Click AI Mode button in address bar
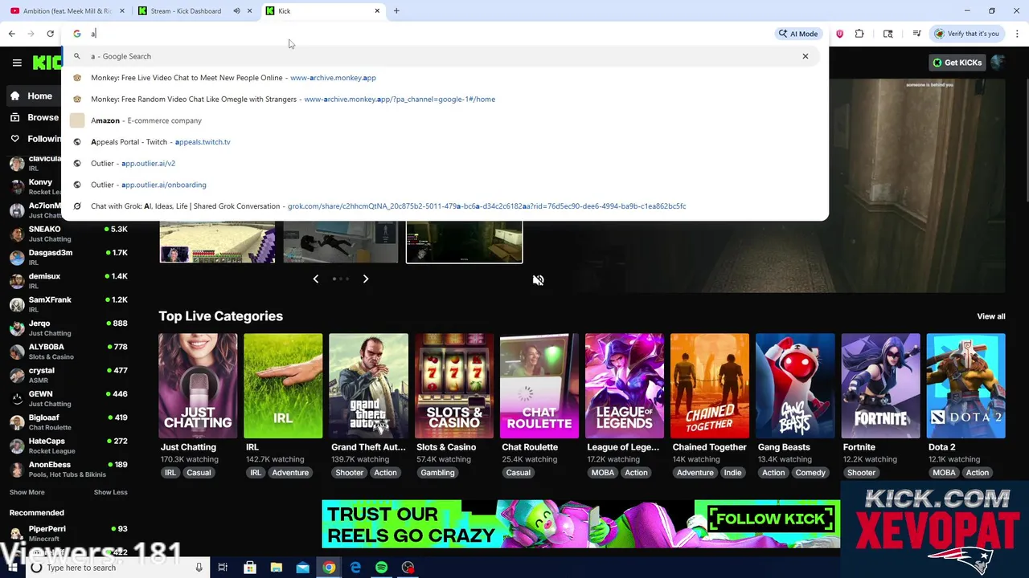 point(797,34)
